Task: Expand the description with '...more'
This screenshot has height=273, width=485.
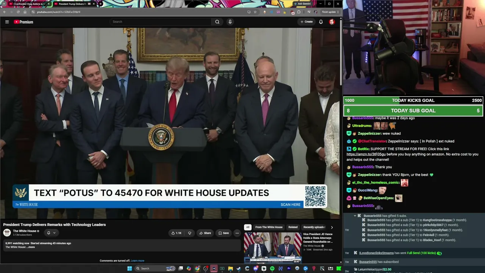Action: click(x=31, y=247)
